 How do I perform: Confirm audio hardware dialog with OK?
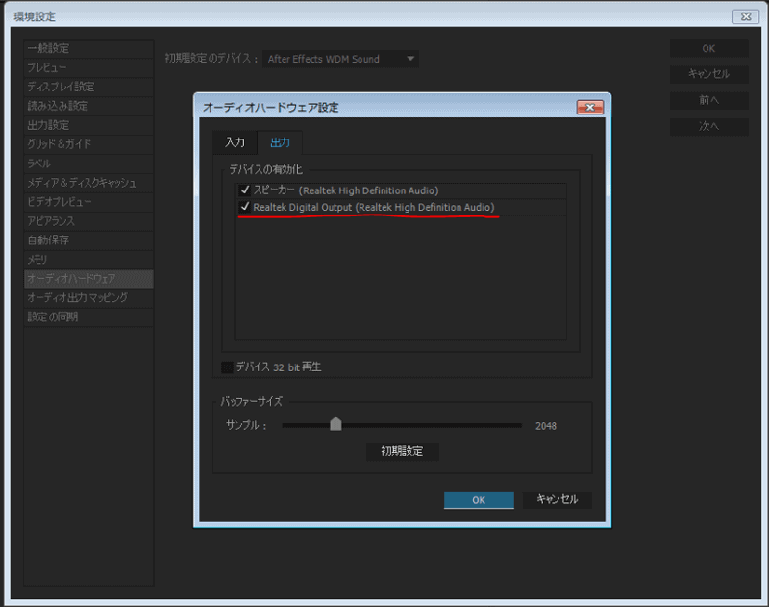479,500
